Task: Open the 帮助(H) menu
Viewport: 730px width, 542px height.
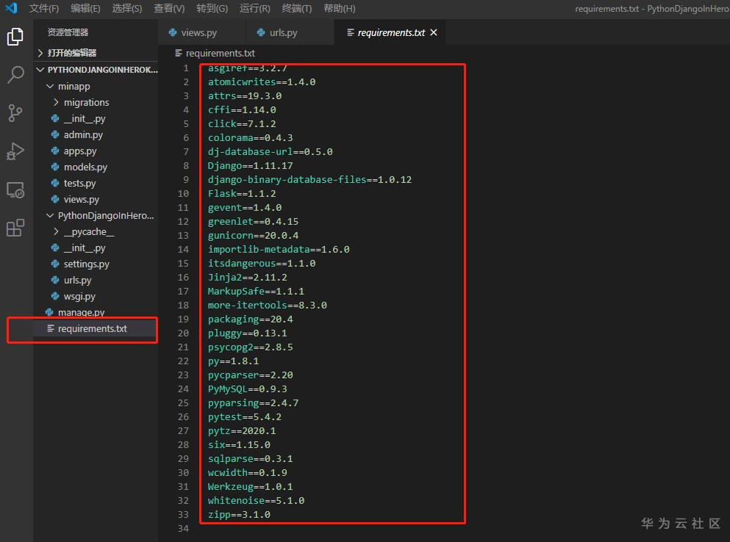Action: click(340, 8)
